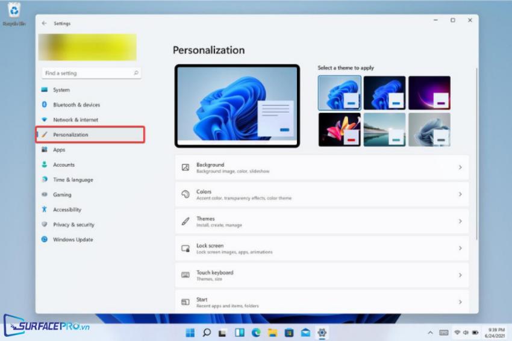Apply the colorful flower theme
This screenshot has width=512, height=341.
(340, 130)
